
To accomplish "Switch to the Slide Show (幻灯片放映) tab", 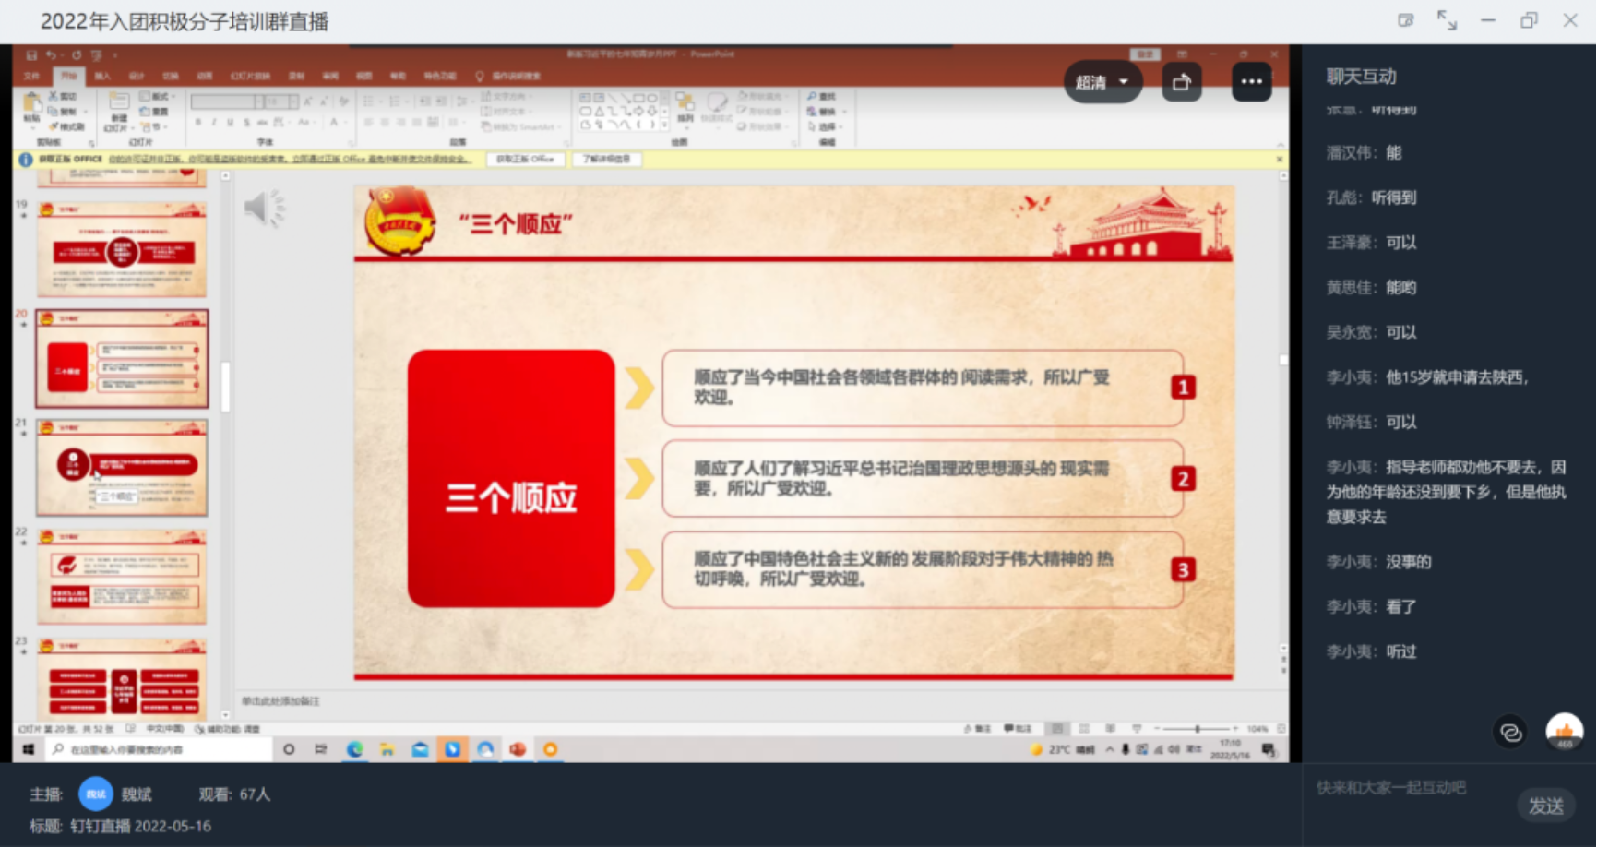I will (x=250, y=76).
